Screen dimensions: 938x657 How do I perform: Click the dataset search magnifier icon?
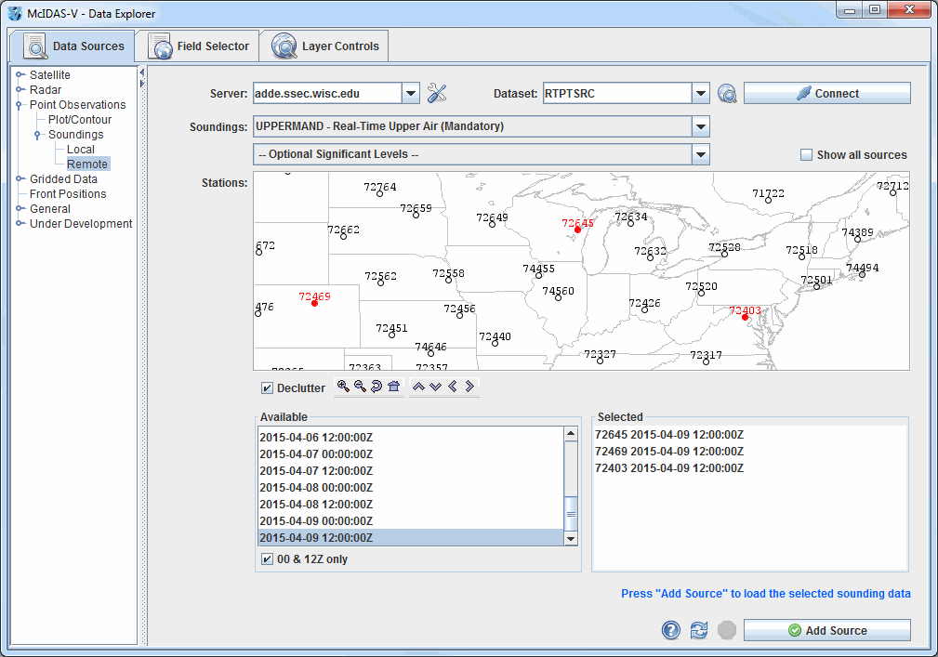[727, 93]
